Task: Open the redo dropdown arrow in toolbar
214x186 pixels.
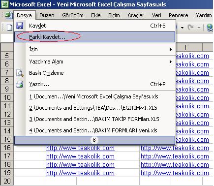Action: [199, 28]
